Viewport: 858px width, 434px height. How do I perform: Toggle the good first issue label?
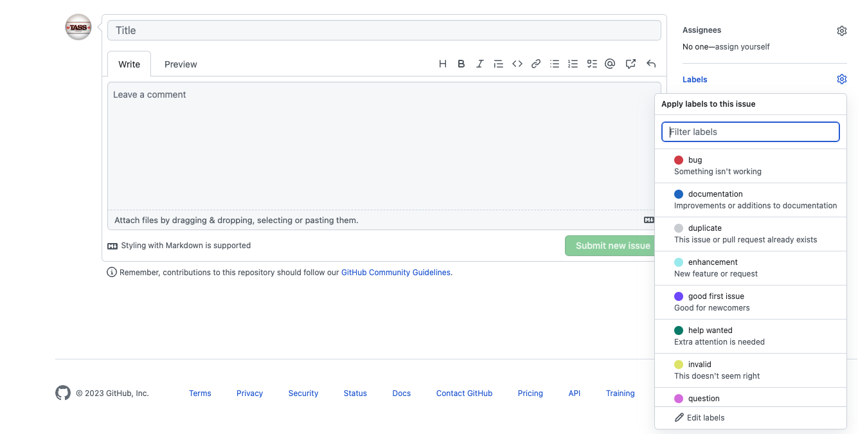pyautogui.click(x=751, y=302)
